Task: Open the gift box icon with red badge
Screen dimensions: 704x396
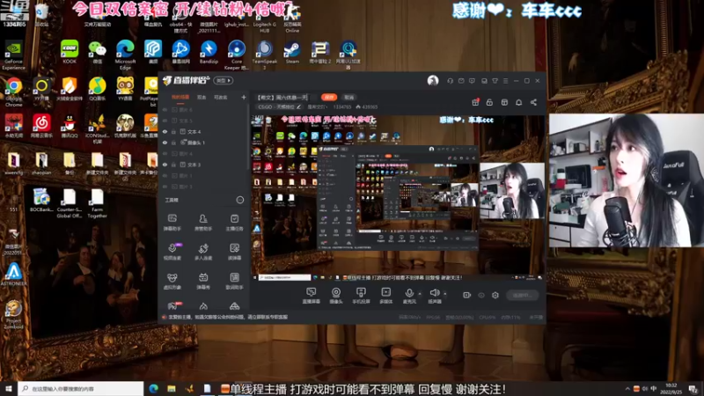Action: [475, 102]
